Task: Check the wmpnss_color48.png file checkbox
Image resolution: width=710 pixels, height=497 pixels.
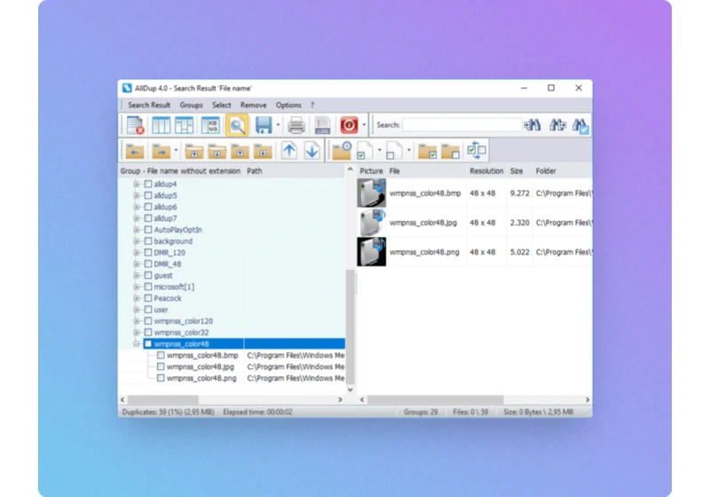Action: [161, 377]
